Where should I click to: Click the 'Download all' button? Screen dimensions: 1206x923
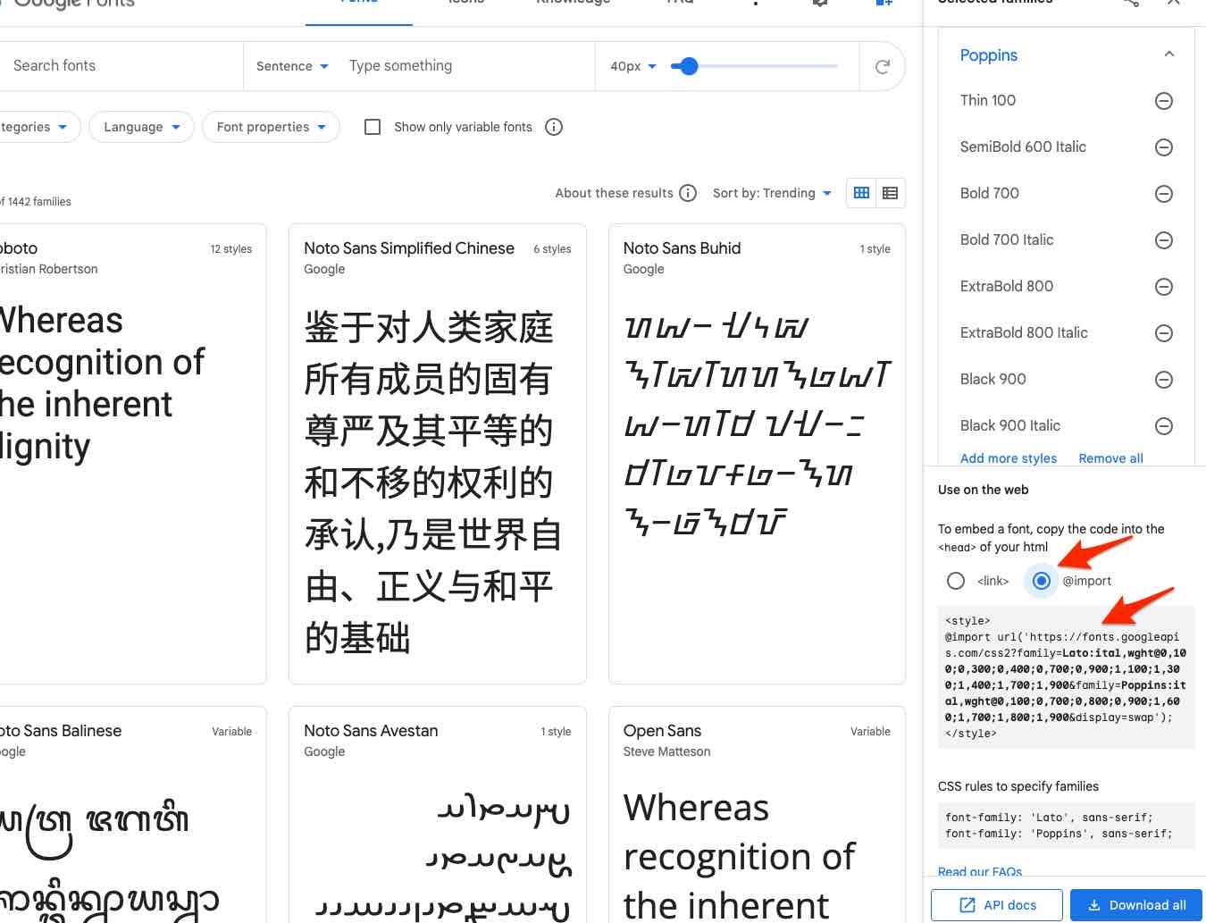(1135, 904)
